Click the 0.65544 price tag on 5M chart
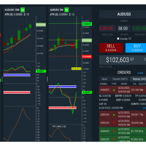This screenshot has width=146, height=146. (87, 40)
